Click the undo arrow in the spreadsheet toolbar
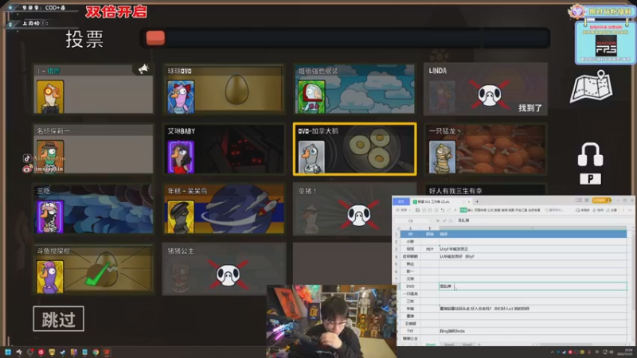Viewport: 637px width, 358px height. point(442,210)
